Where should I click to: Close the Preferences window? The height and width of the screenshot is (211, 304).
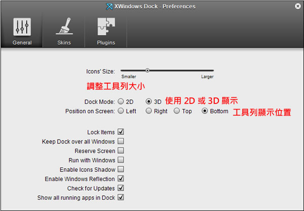(x=298, y=6)
